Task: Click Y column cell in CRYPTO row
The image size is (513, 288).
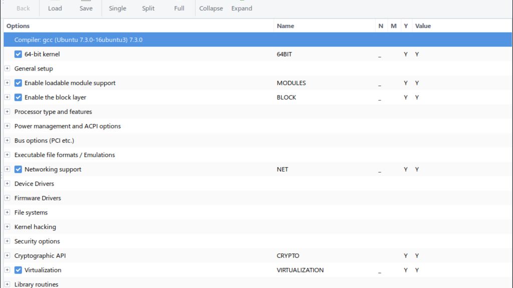Action: tap(406, 255)
